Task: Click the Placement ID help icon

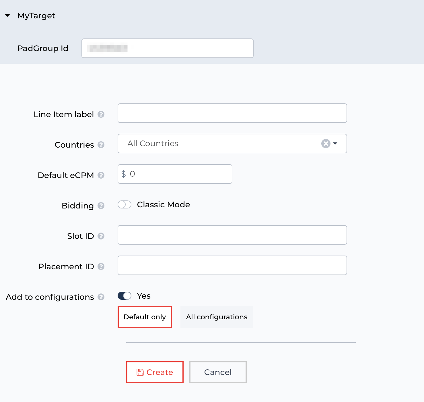Action: pyautogui.click(x=101, y=266)
